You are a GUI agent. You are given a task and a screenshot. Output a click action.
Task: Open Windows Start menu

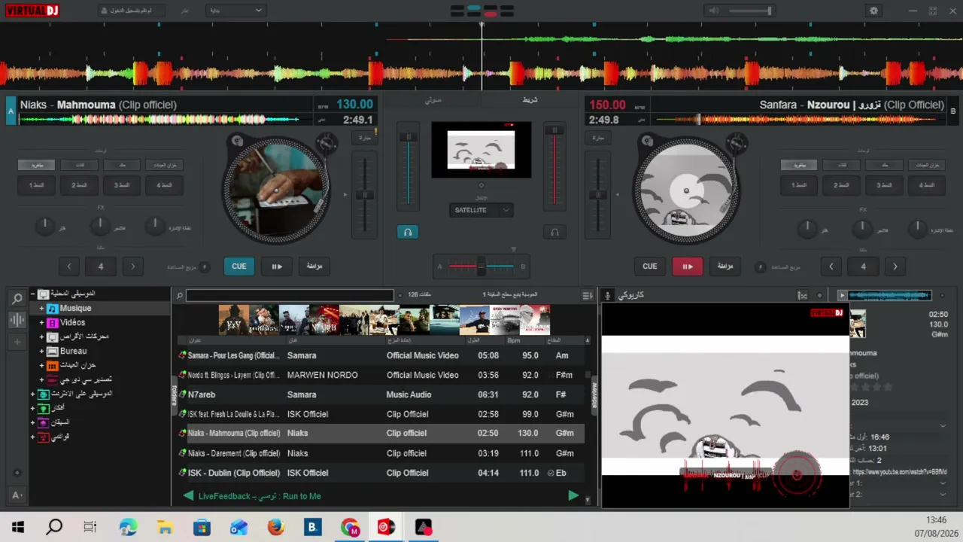click(18, 527)
